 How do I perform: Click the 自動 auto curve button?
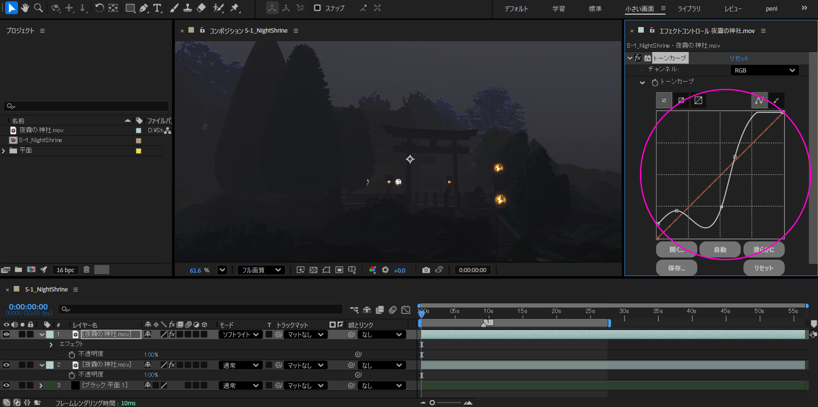720,249
